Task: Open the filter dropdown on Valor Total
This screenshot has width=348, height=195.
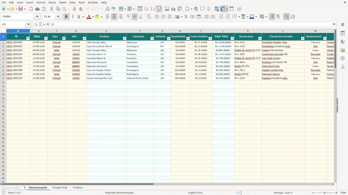Action: (232, 38)
